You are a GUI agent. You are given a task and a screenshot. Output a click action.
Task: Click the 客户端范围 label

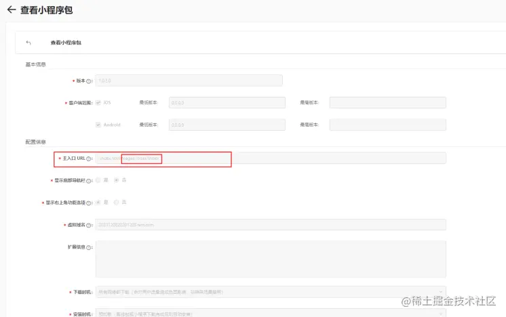tap(80, 103)
